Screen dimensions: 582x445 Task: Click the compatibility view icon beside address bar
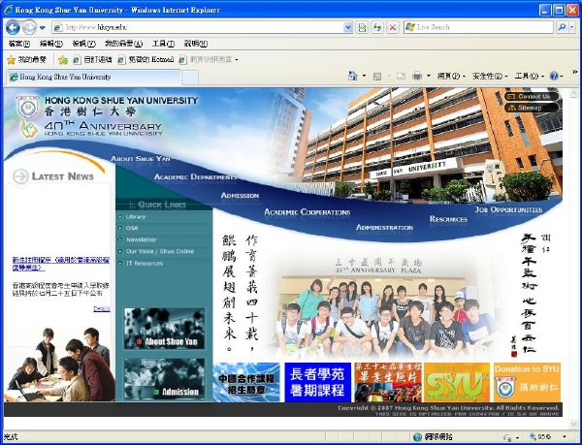coord(362,27)
